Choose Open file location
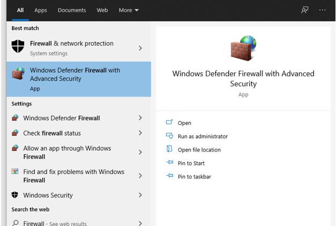 [x=199, y=150]
